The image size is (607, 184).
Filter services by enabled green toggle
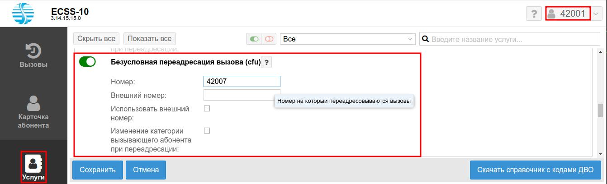pos(254,39)
